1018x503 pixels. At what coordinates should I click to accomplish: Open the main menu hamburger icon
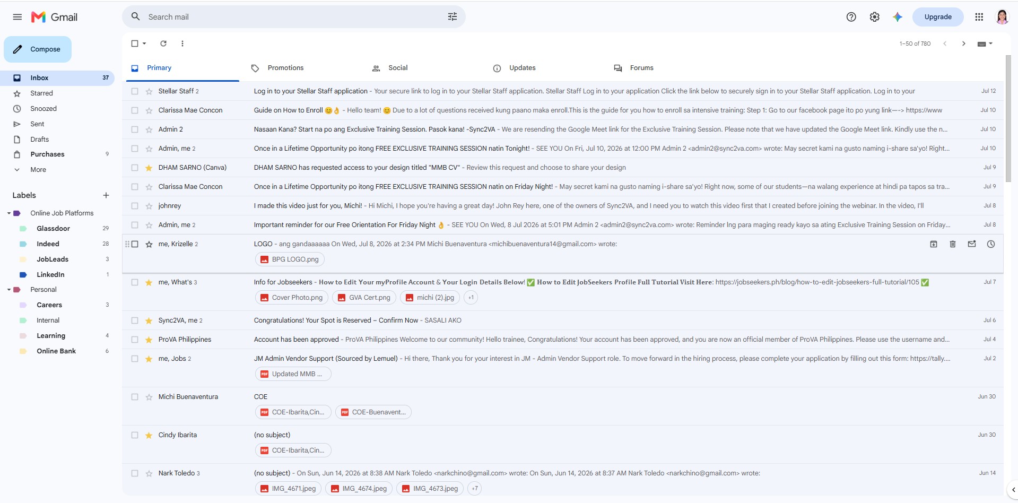18,17
